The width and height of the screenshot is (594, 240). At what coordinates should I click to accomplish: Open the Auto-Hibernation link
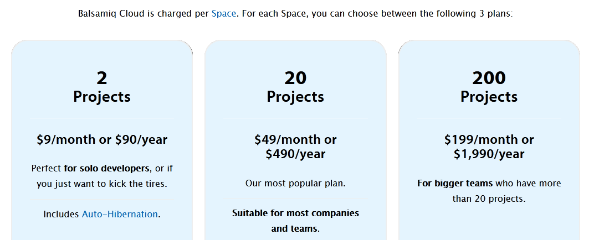(x=120, y=215)
